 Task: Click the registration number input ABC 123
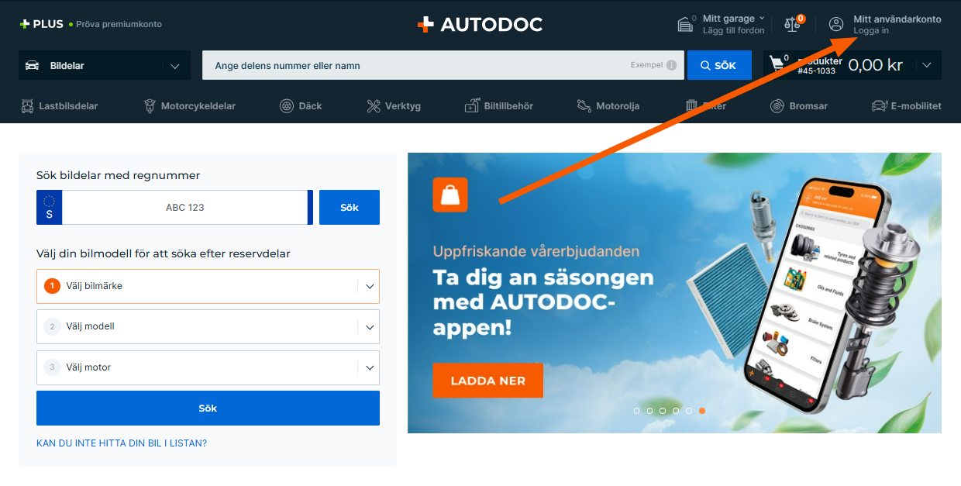[x=184, y=207]
